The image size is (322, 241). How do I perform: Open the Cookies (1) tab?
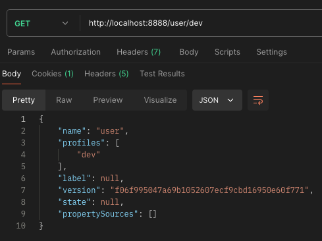click(x=53, y=74)
